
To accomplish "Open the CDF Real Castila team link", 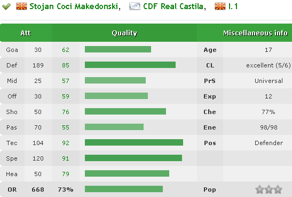I will 173,6.
